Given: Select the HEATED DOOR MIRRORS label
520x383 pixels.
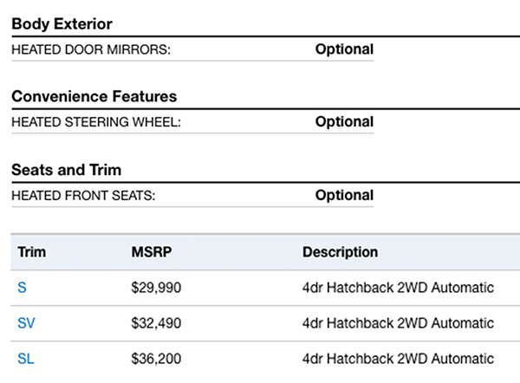Looking at the screenshot, I should coord(91,49).
